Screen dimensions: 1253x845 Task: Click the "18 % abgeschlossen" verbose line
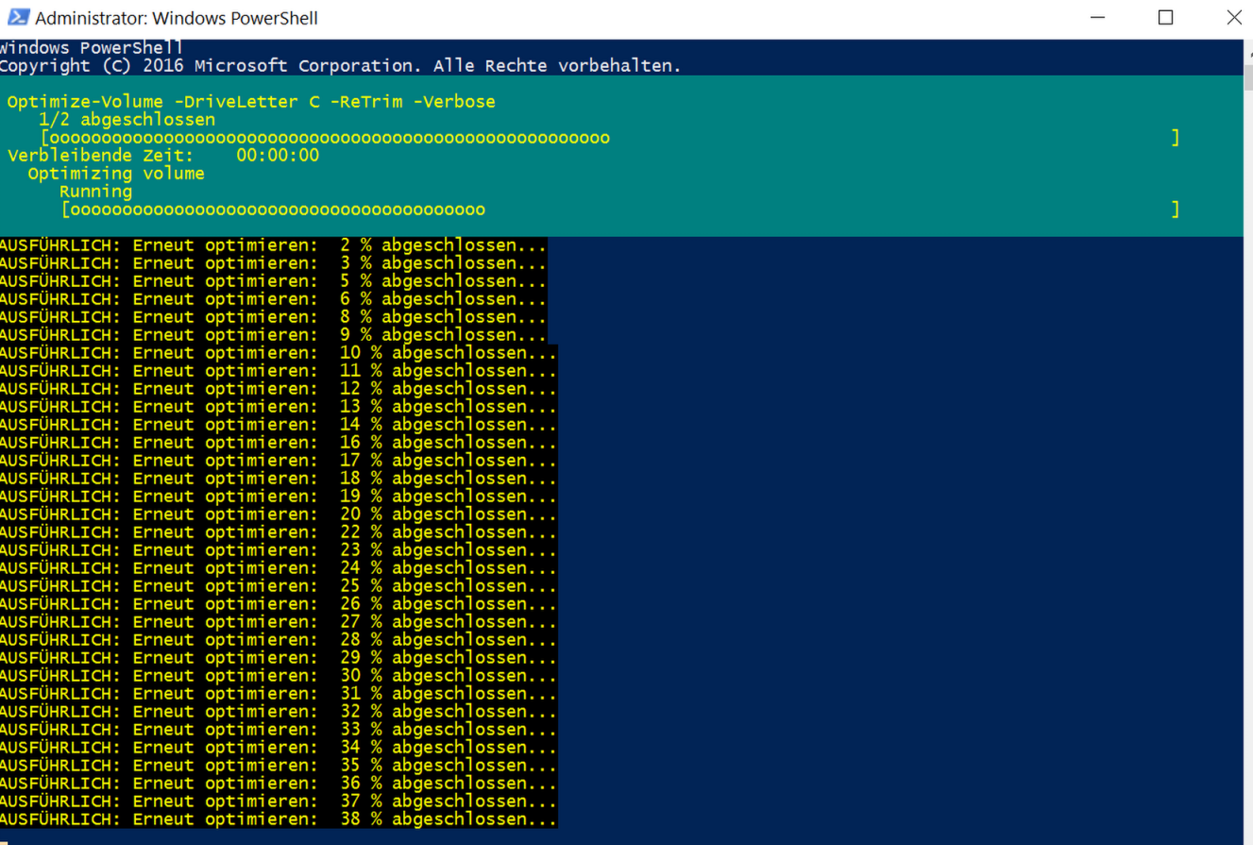pyautogui.click(x=279, y=479)
